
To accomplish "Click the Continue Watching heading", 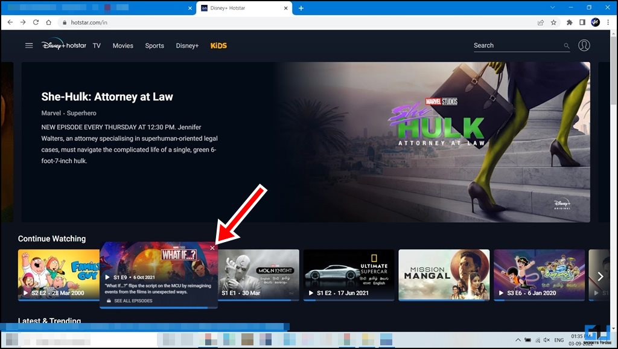I will pos(52,239).
